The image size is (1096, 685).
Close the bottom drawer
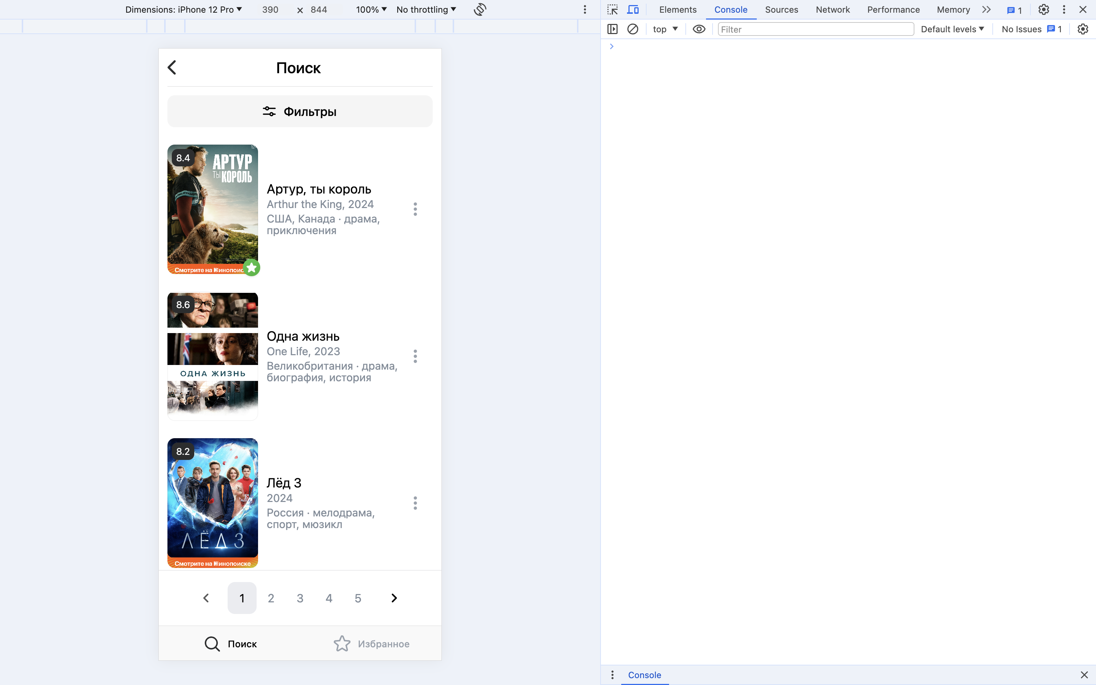(x=1084, y=674)
